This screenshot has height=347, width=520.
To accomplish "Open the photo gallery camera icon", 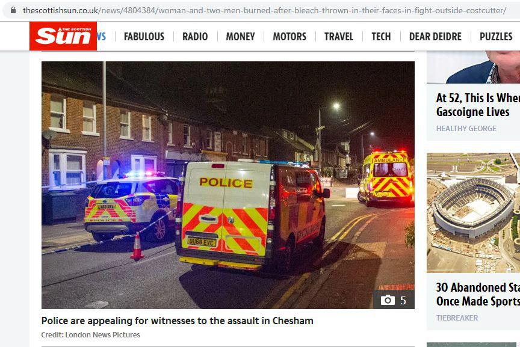I will coord(388,300).
